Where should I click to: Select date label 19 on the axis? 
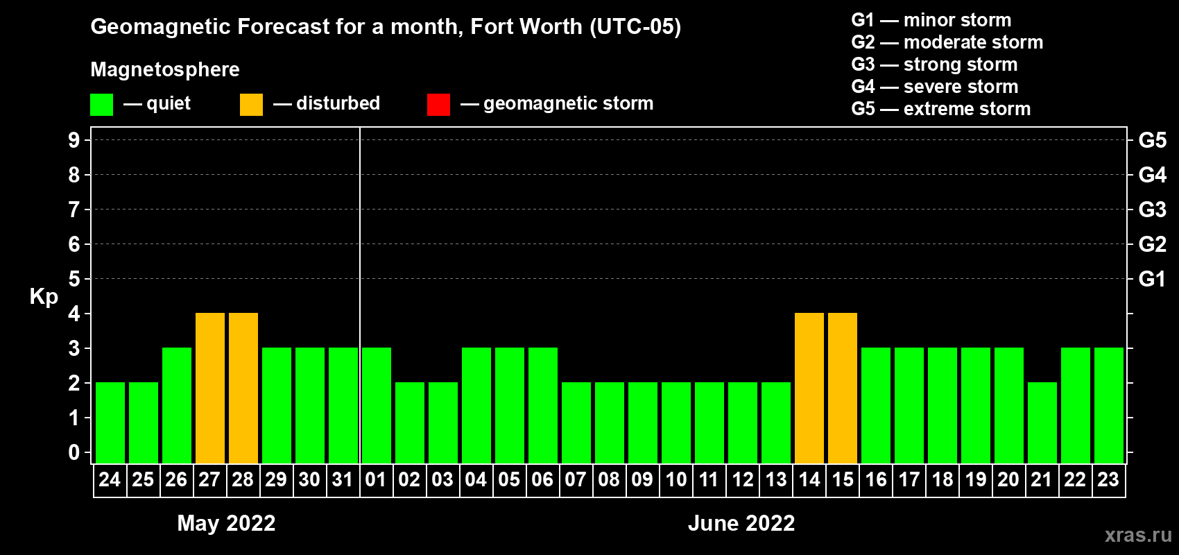point(975,480)
